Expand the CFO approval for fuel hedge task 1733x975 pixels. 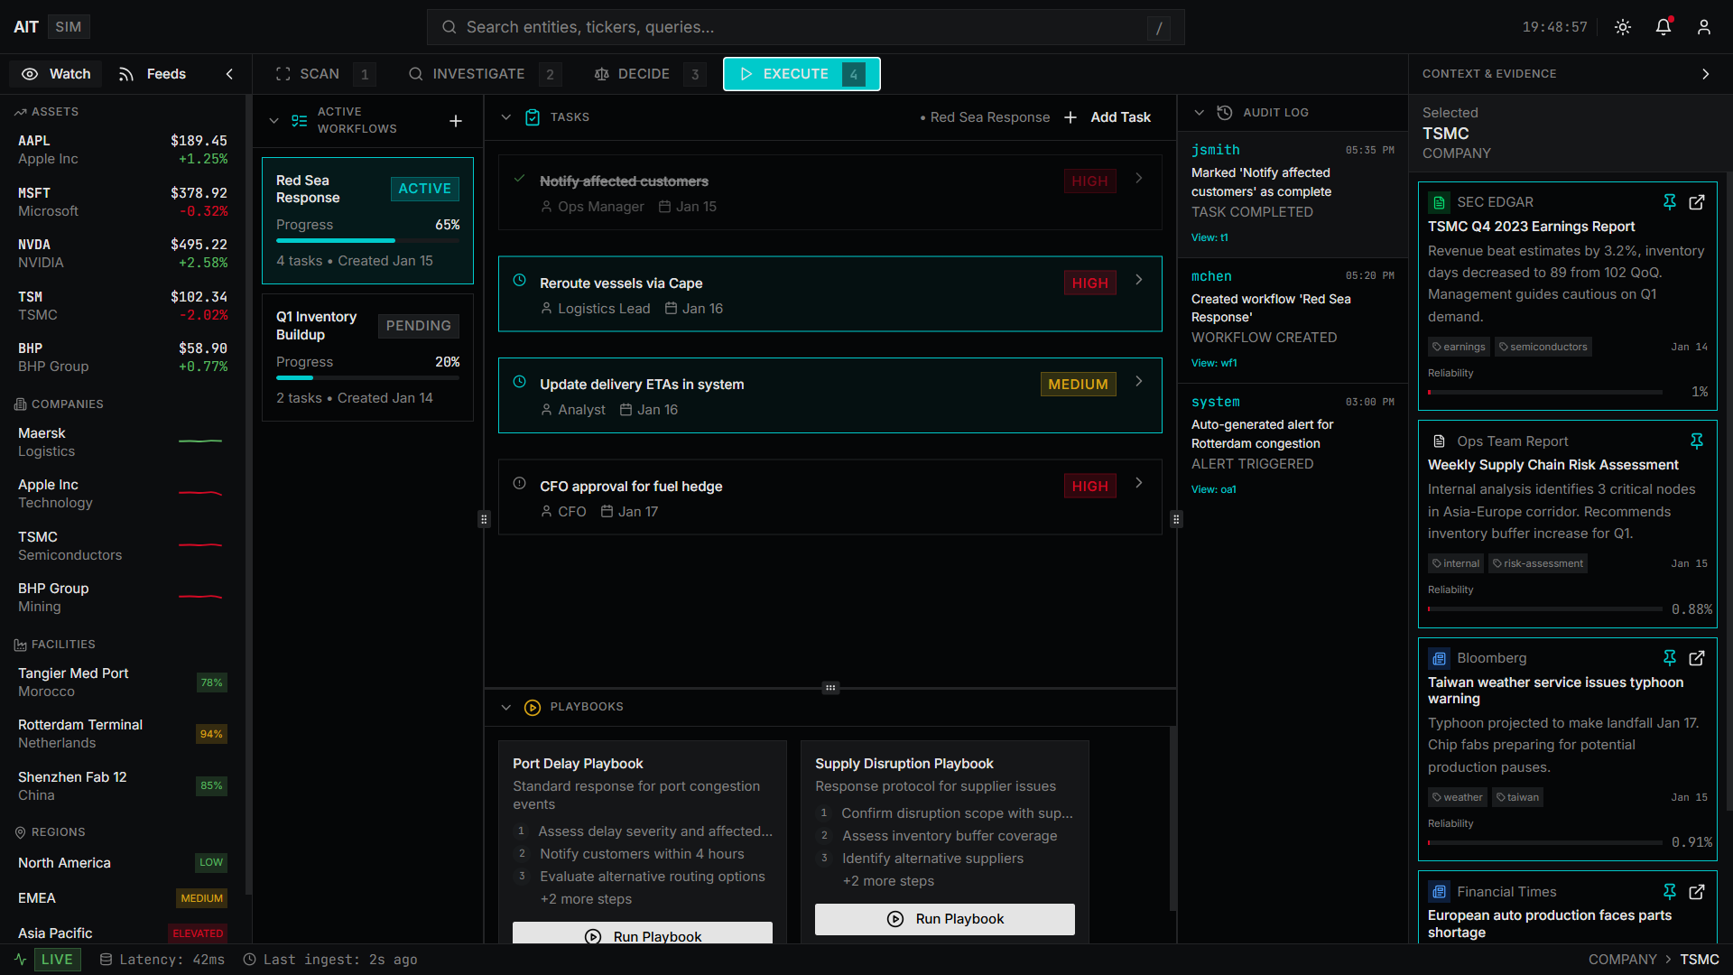click(1139, 484)
